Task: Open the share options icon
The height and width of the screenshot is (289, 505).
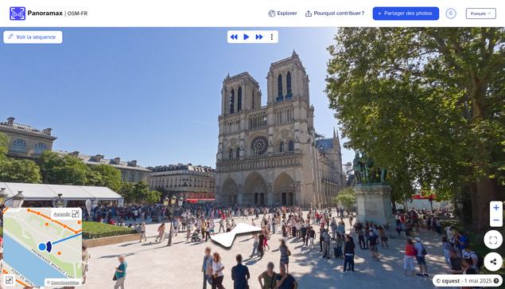Action: pyautogui.click(x=493, y=262)
